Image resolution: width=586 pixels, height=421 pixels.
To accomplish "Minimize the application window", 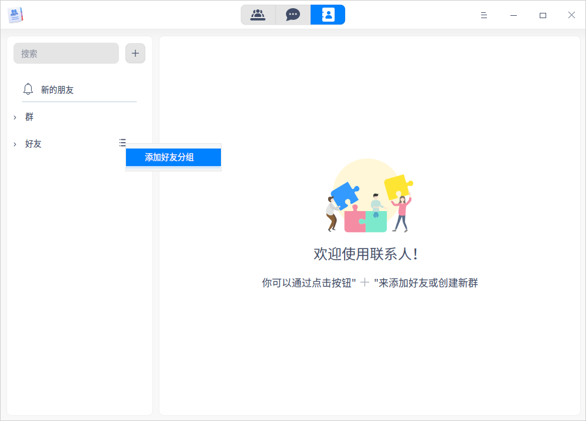I will tap(513, 15).
